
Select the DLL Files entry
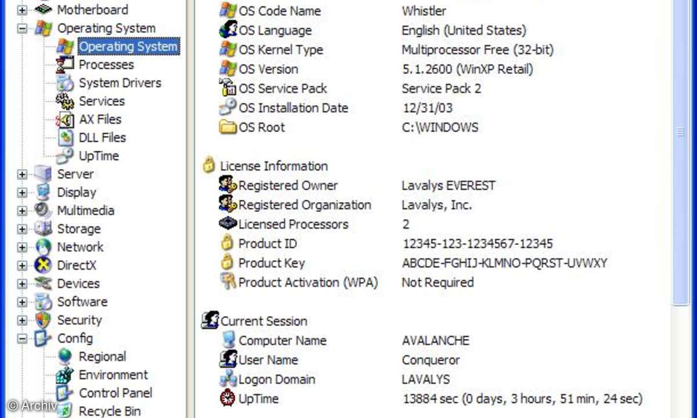102,138
